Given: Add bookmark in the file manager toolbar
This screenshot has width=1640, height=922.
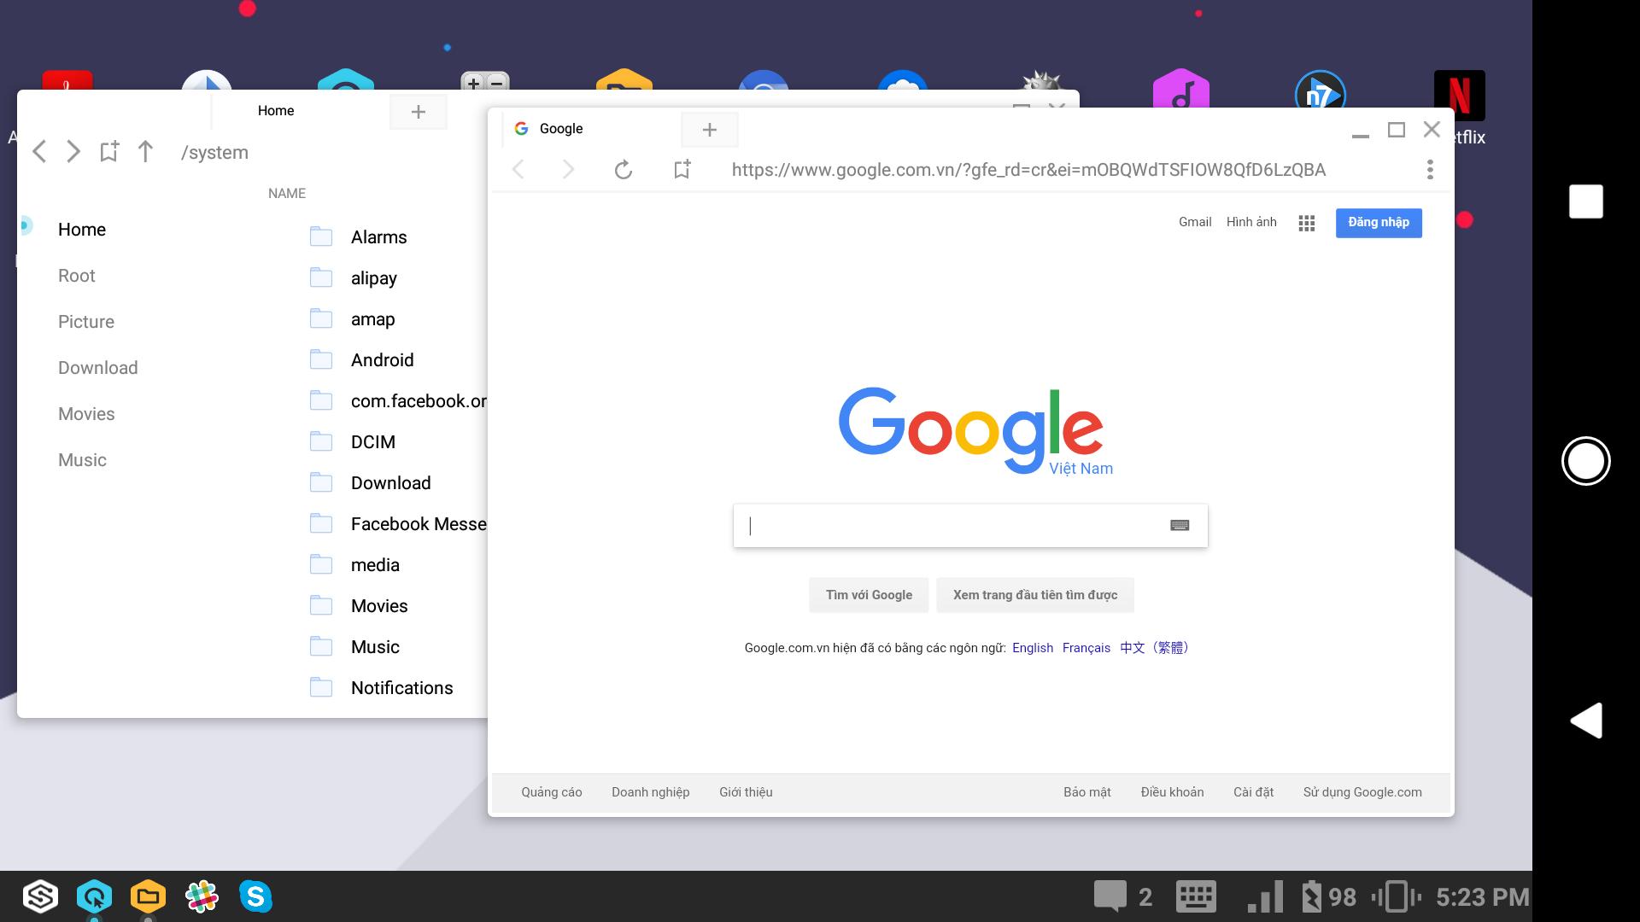Looking at the screenshot, I should (x=109, y=152).
